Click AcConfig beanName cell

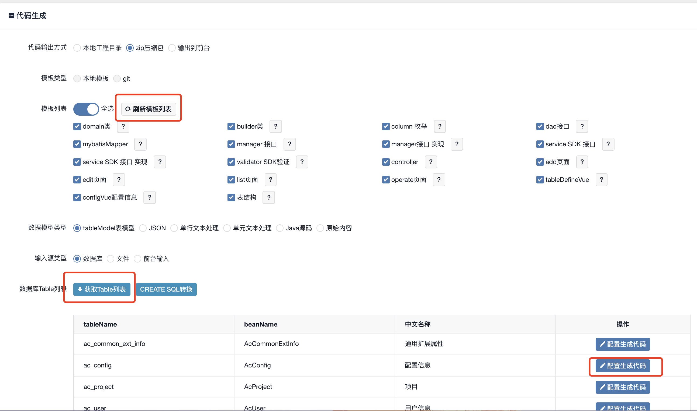314,365
